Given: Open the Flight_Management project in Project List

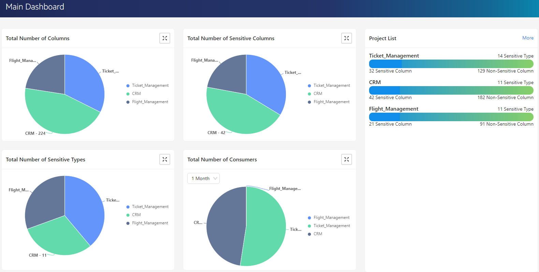Looking at the screenshot, I should pos(393,109).
